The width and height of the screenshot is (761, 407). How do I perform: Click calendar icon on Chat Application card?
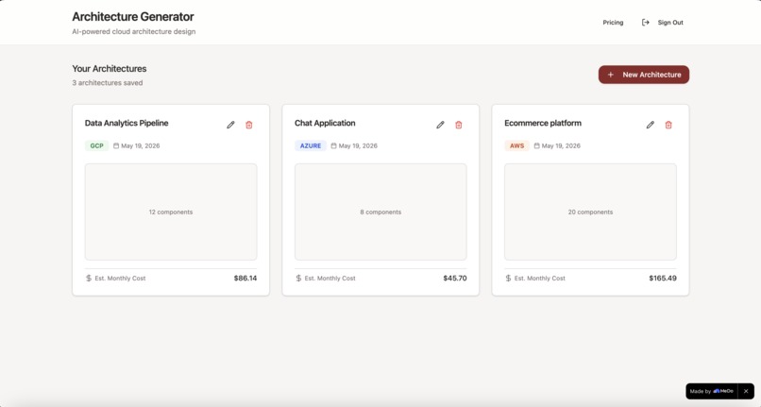pyautogui.click(x=333, y=145)
